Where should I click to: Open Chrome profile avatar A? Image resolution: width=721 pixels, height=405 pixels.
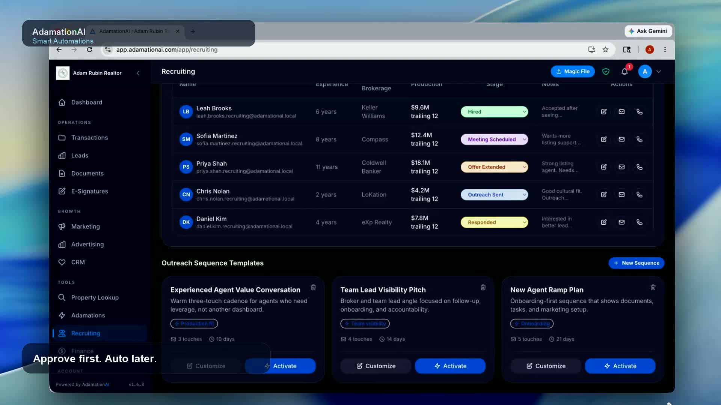coord(650,49)
